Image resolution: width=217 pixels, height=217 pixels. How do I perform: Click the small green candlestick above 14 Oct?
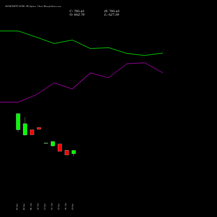point(53,144)
